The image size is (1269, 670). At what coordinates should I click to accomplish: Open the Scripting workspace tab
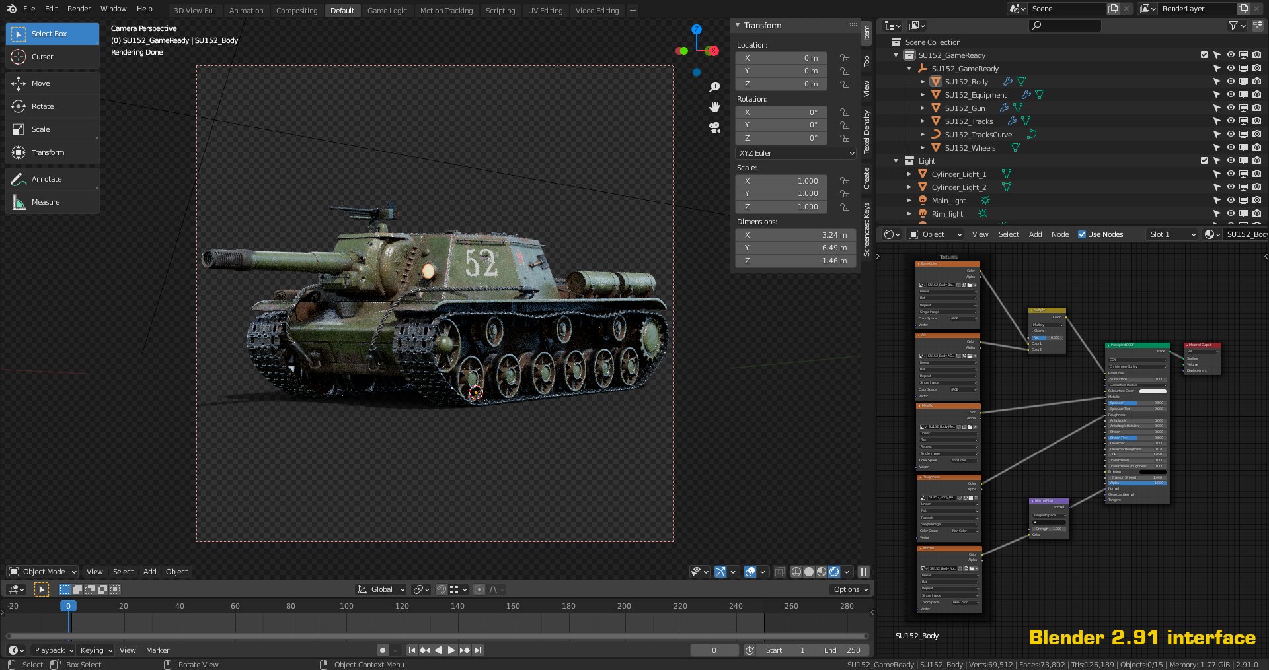pyautogui.click(x=500, y=11)
